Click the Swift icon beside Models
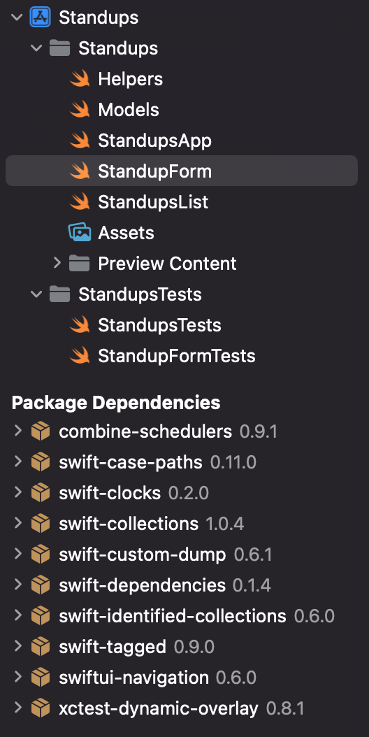Viewport: 369px width, 737px height. pos(80,110)
